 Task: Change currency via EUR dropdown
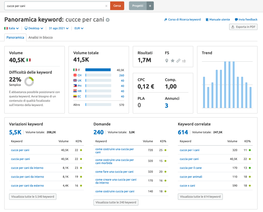click(79, 28)
